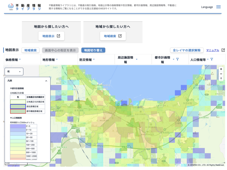The height and width of the screenshot is (170, 227).
Task: Click the Language selector
Action: 207,7
